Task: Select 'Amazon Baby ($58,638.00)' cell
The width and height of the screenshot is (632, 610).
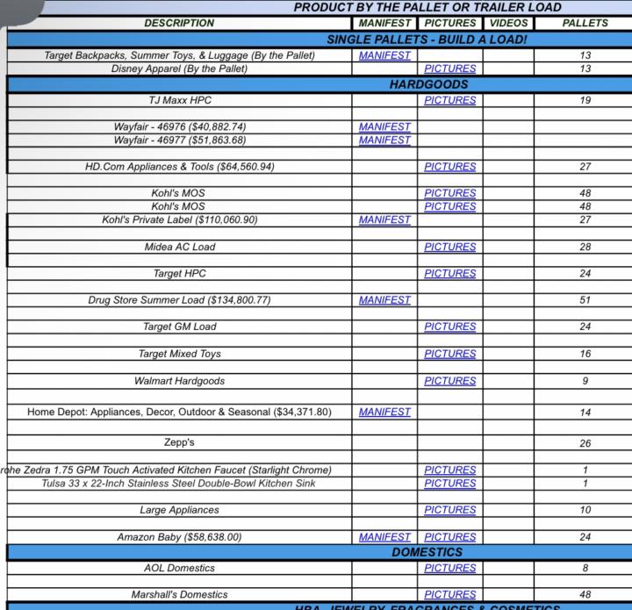Action: (x=179, y=537)
